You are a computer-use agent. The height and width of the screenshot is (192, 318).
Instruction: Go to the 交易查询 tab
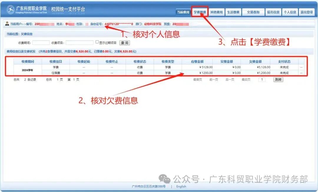253,12
